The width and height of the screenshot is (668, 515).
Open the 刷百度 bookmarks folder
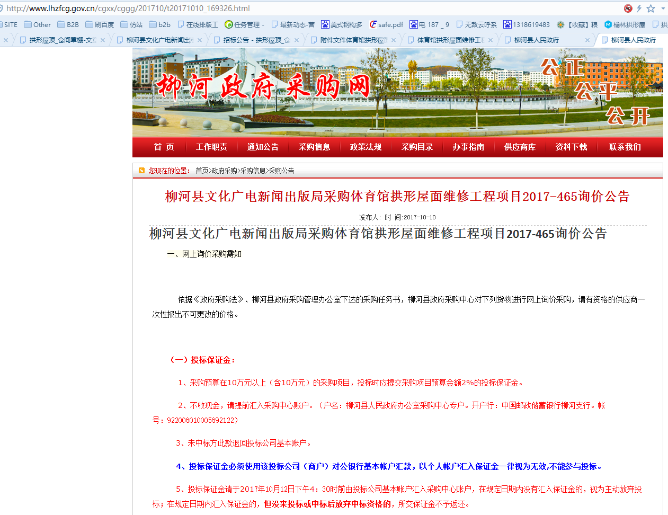100,24
